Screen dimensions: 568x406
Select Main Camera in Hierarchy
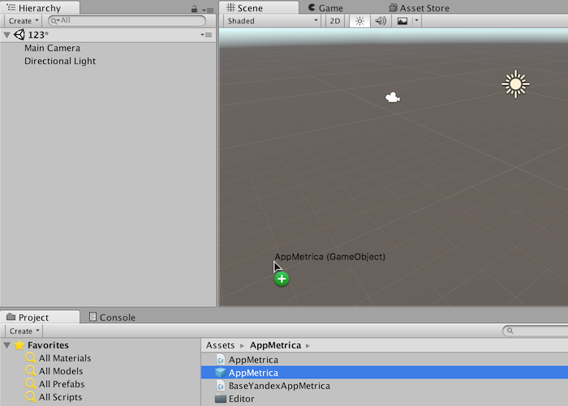pos(52,48)
